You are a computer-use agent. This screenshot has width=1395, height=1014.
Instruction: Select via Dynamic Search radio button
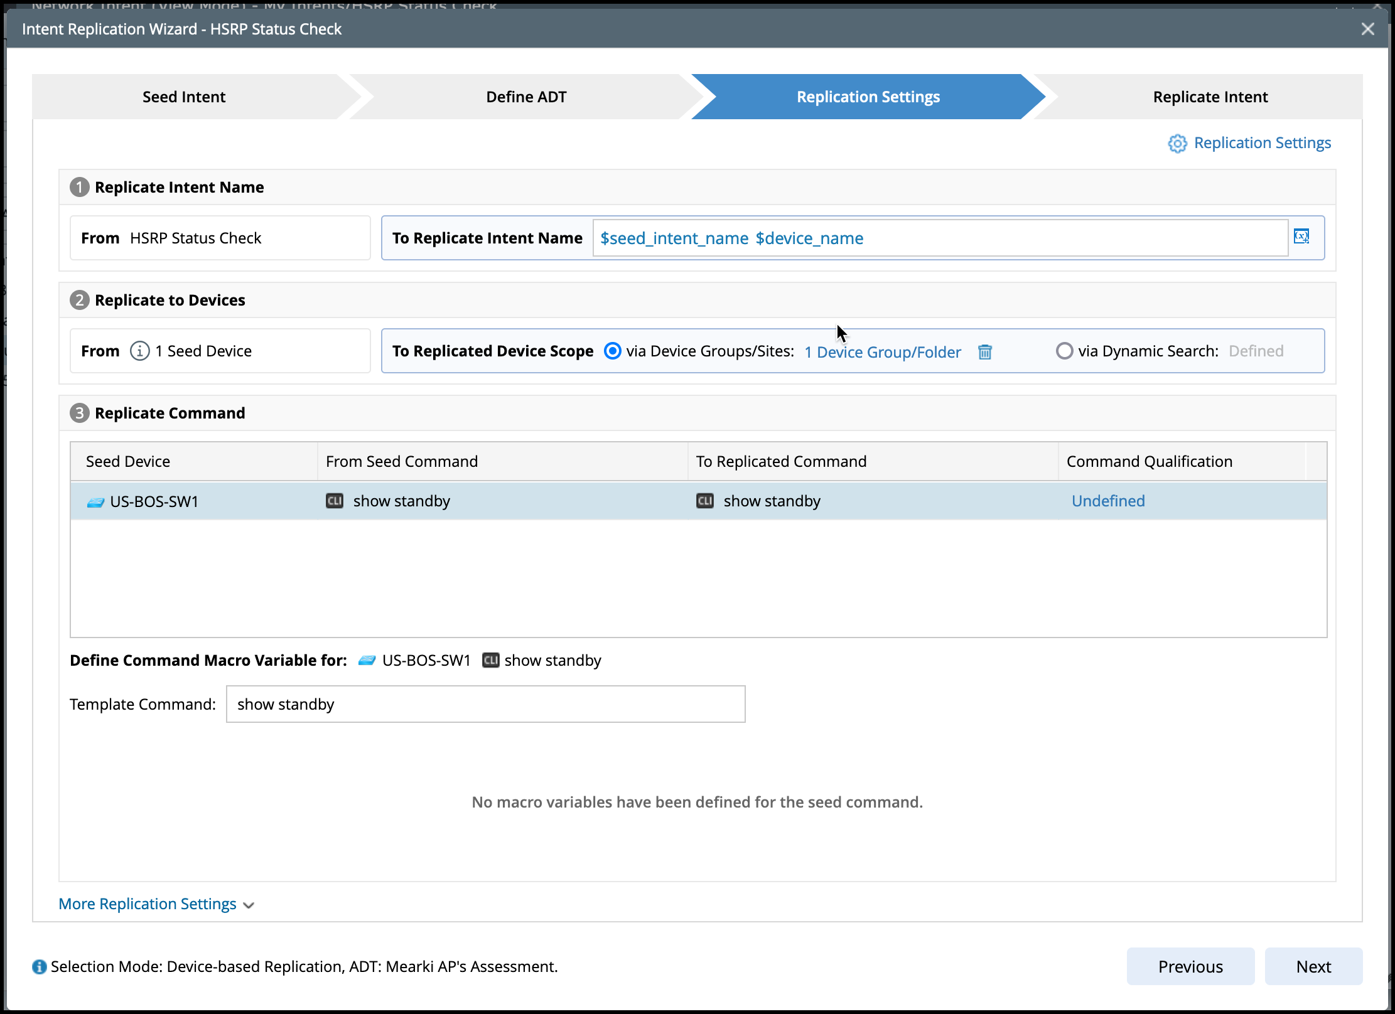click(x=1064, y=351)
